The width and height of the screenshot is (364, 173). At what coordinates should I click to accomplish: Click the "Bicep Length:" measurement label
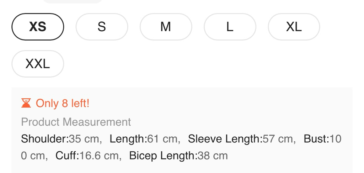tap(163, 156)
